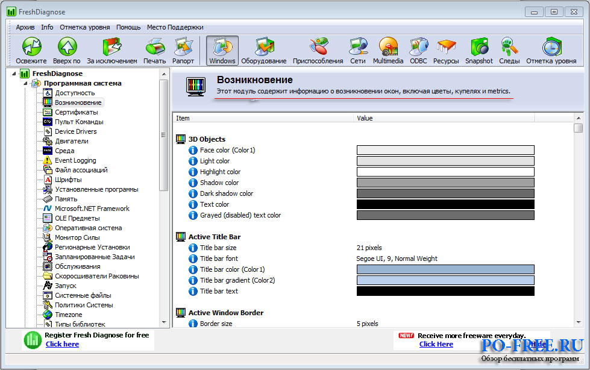The height and width of the screenshot is (370, 590).
Task: Click the Title bar color (Color1) swatch
Action: pyautogui.click(x=445, y=269)
